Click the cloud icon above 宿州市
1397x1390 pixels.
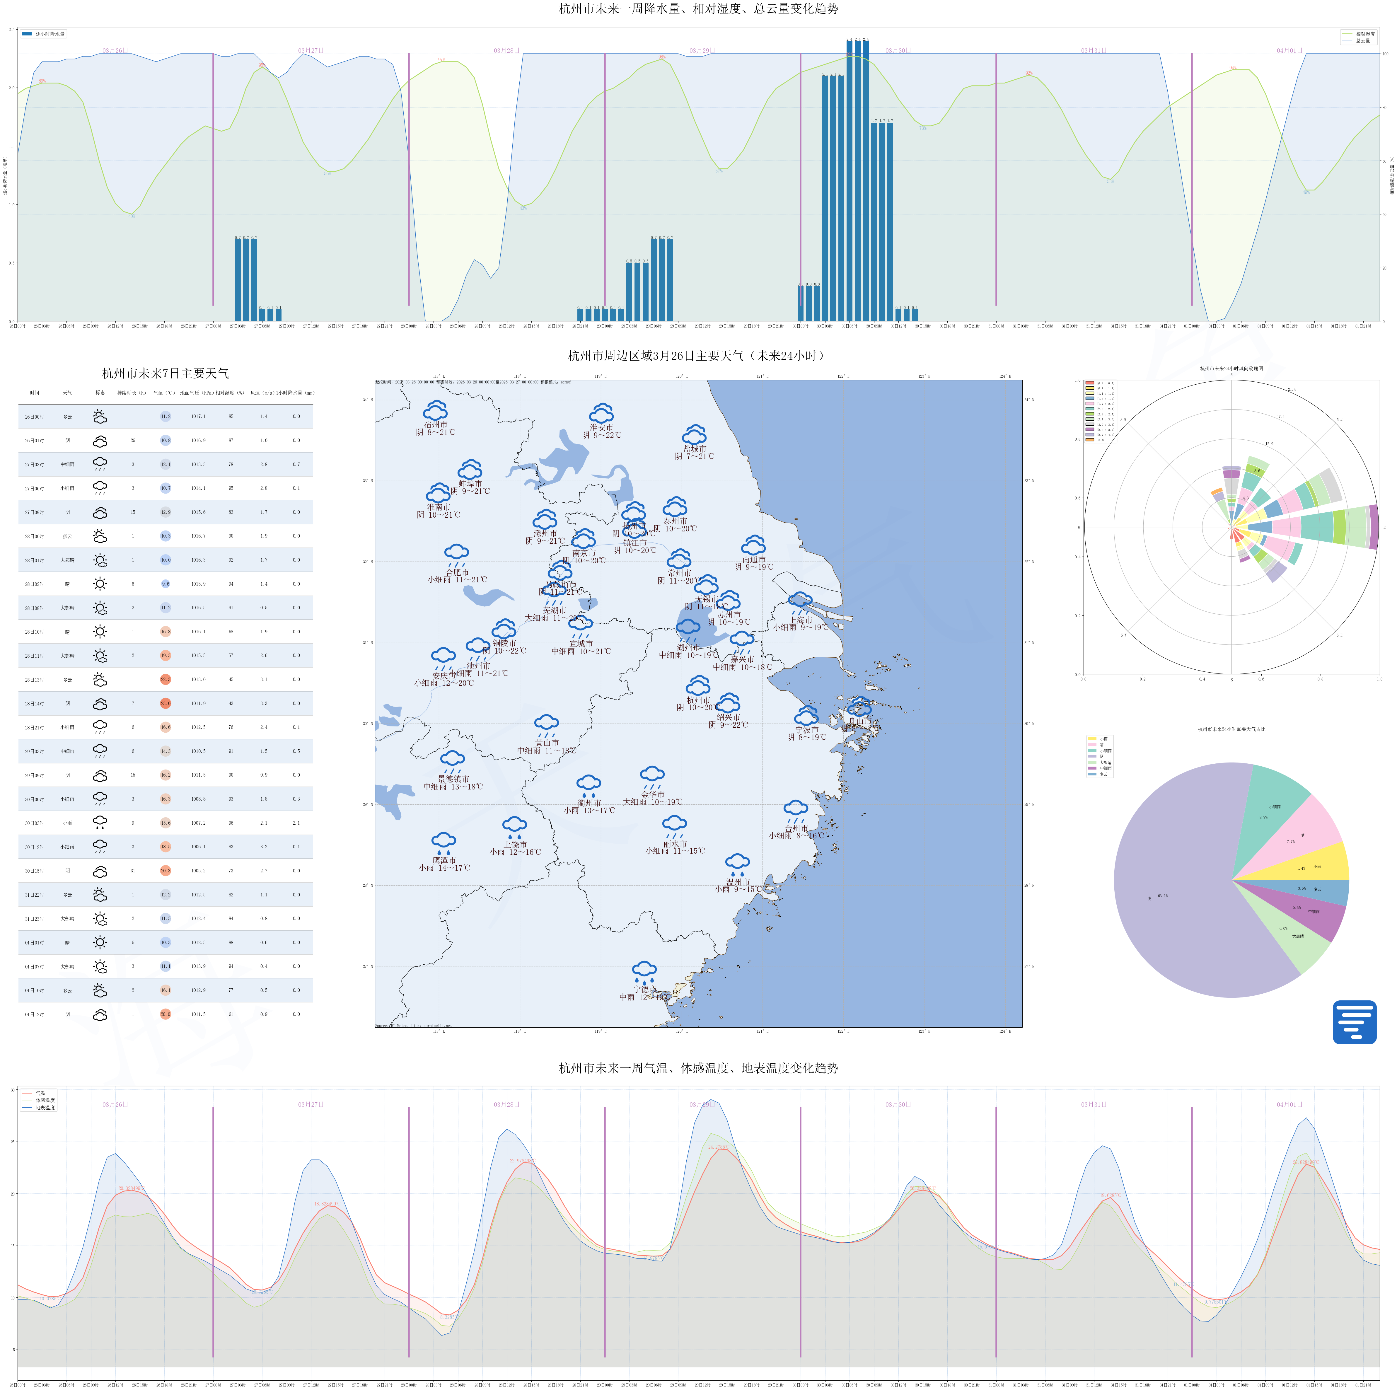coord(435,410)
